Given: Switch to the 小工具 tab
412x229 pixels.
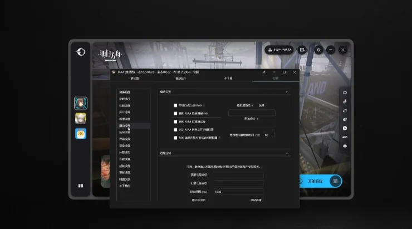Looking at the screenshot, I should (x=228, y=79).
